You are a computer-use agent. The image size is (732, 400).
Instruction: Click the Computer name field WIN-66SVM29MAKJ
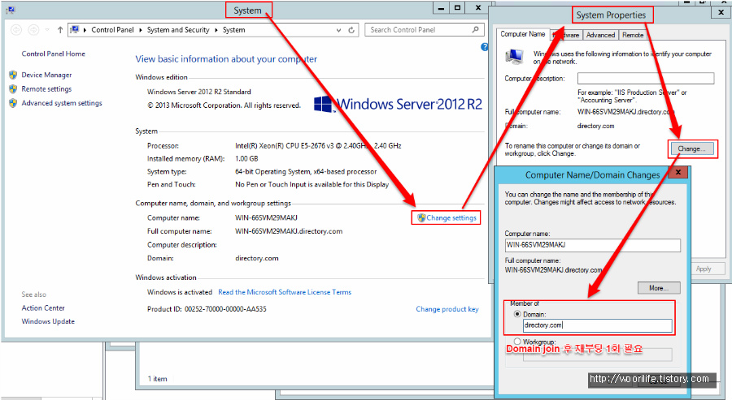[592, 245]
